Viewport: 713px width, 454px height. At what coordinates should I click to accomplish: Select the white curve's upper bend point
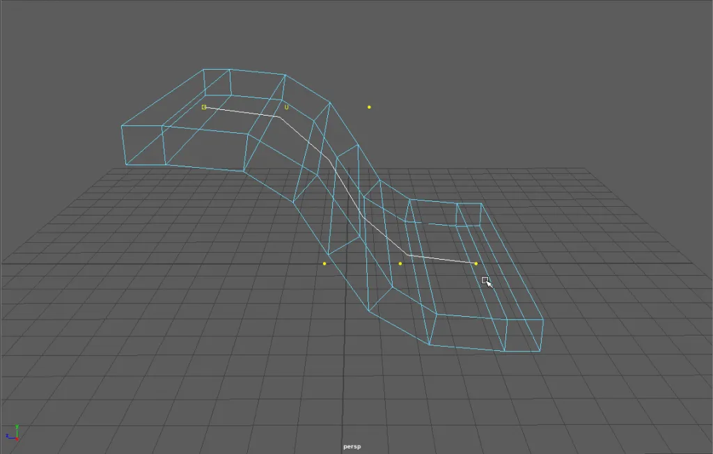pyautogui.click(x=279, y=117)
